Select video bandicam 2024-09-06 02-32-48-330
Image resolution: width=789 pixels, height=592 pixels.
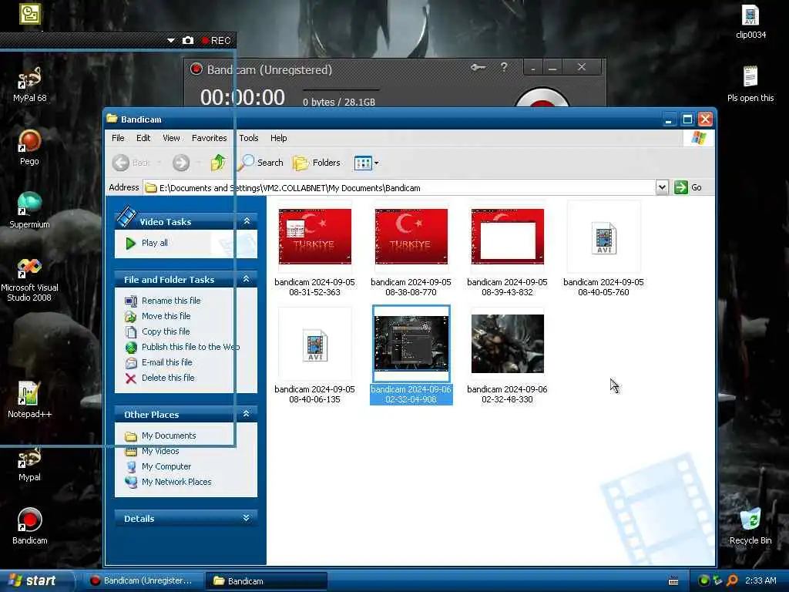click(507, 356)
